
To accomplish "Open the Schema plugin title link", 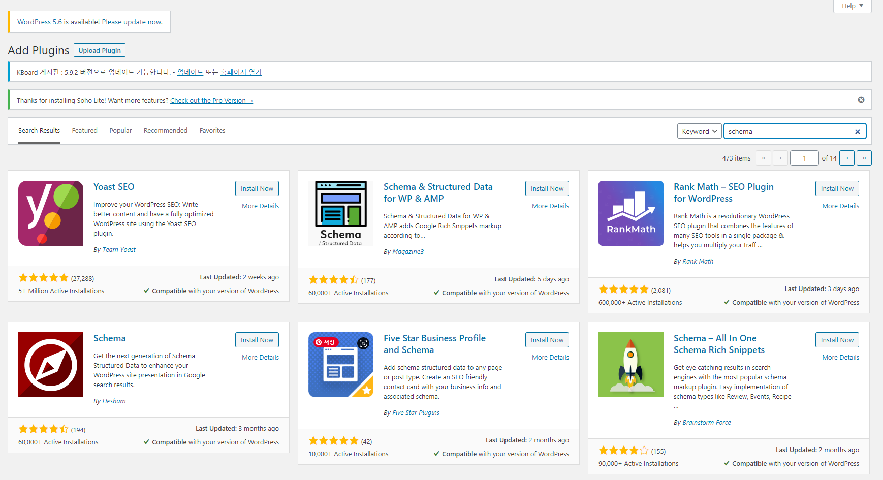I will coord(110,338).
